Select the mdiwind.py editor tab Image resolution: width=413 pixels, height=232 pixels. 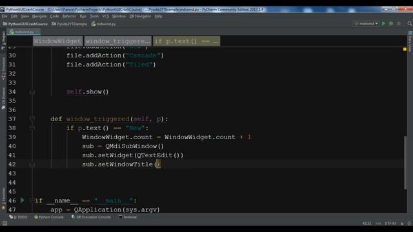[x=23, y=32]
